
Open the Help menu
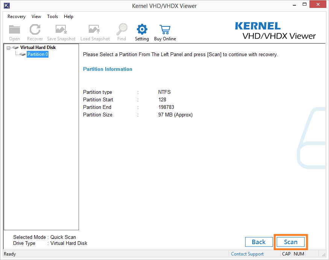click(68, 17)
